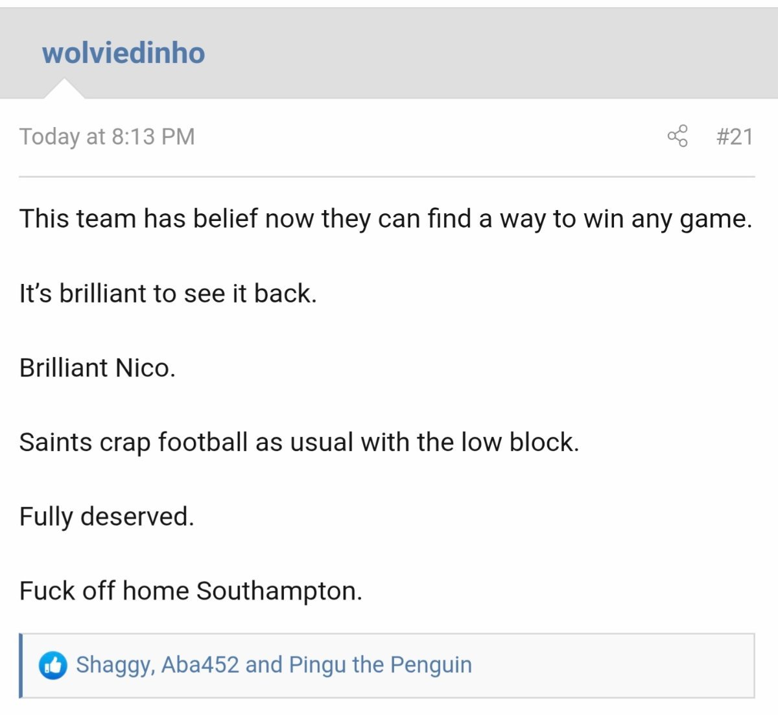Click the "Today at 8:13 PM" timestamp
The width and height of the screenshot is (778, 715).
(x=107, y=136)
